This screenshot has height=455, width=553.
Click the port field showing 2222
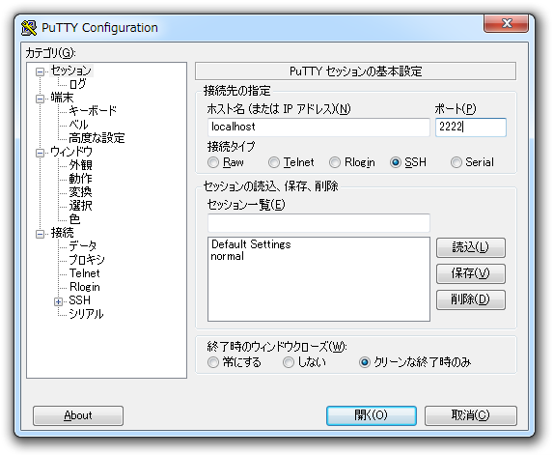471,128
